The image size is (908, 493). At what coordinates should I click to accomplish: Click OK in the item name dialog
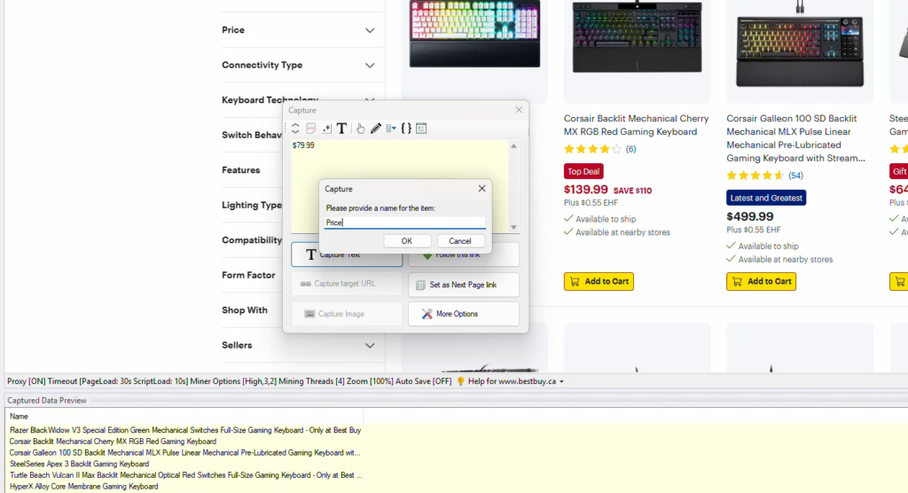(x=407, y=241)
